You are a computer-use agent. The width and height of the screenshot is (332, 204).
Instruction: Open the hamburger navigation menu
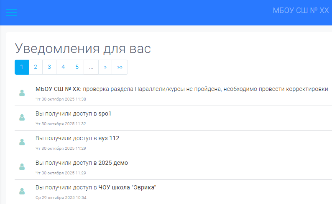pos(11,13)
